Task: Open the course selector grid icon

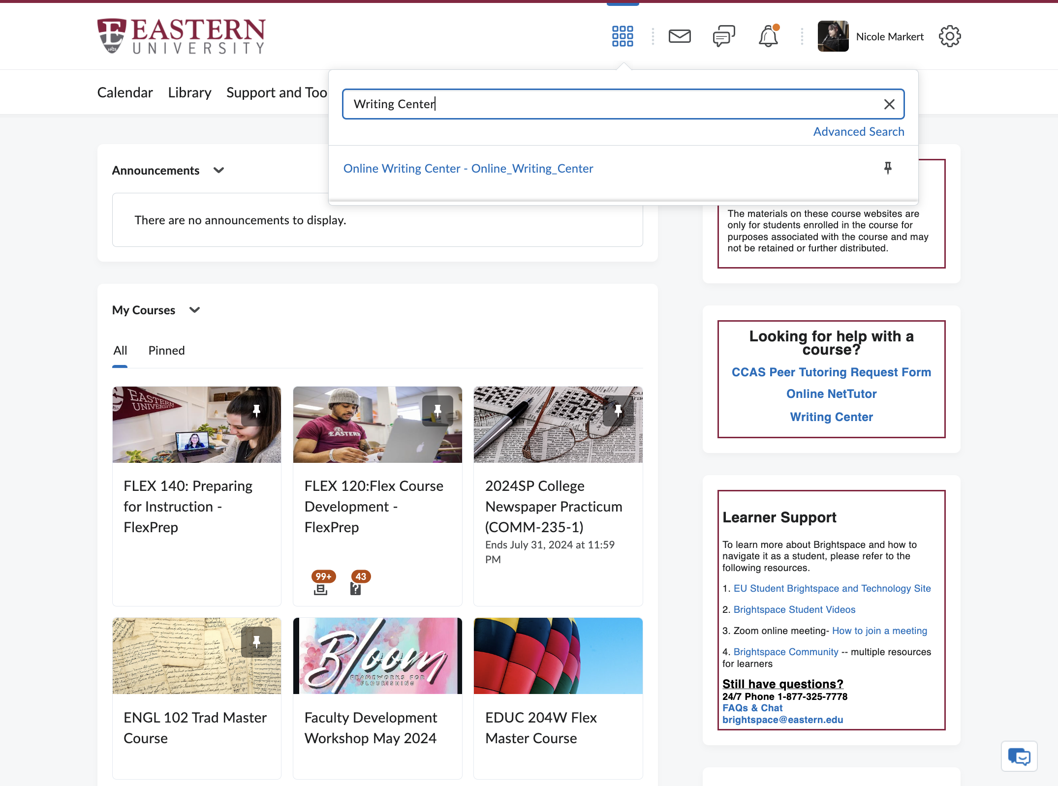Action: tap(622, 36)
